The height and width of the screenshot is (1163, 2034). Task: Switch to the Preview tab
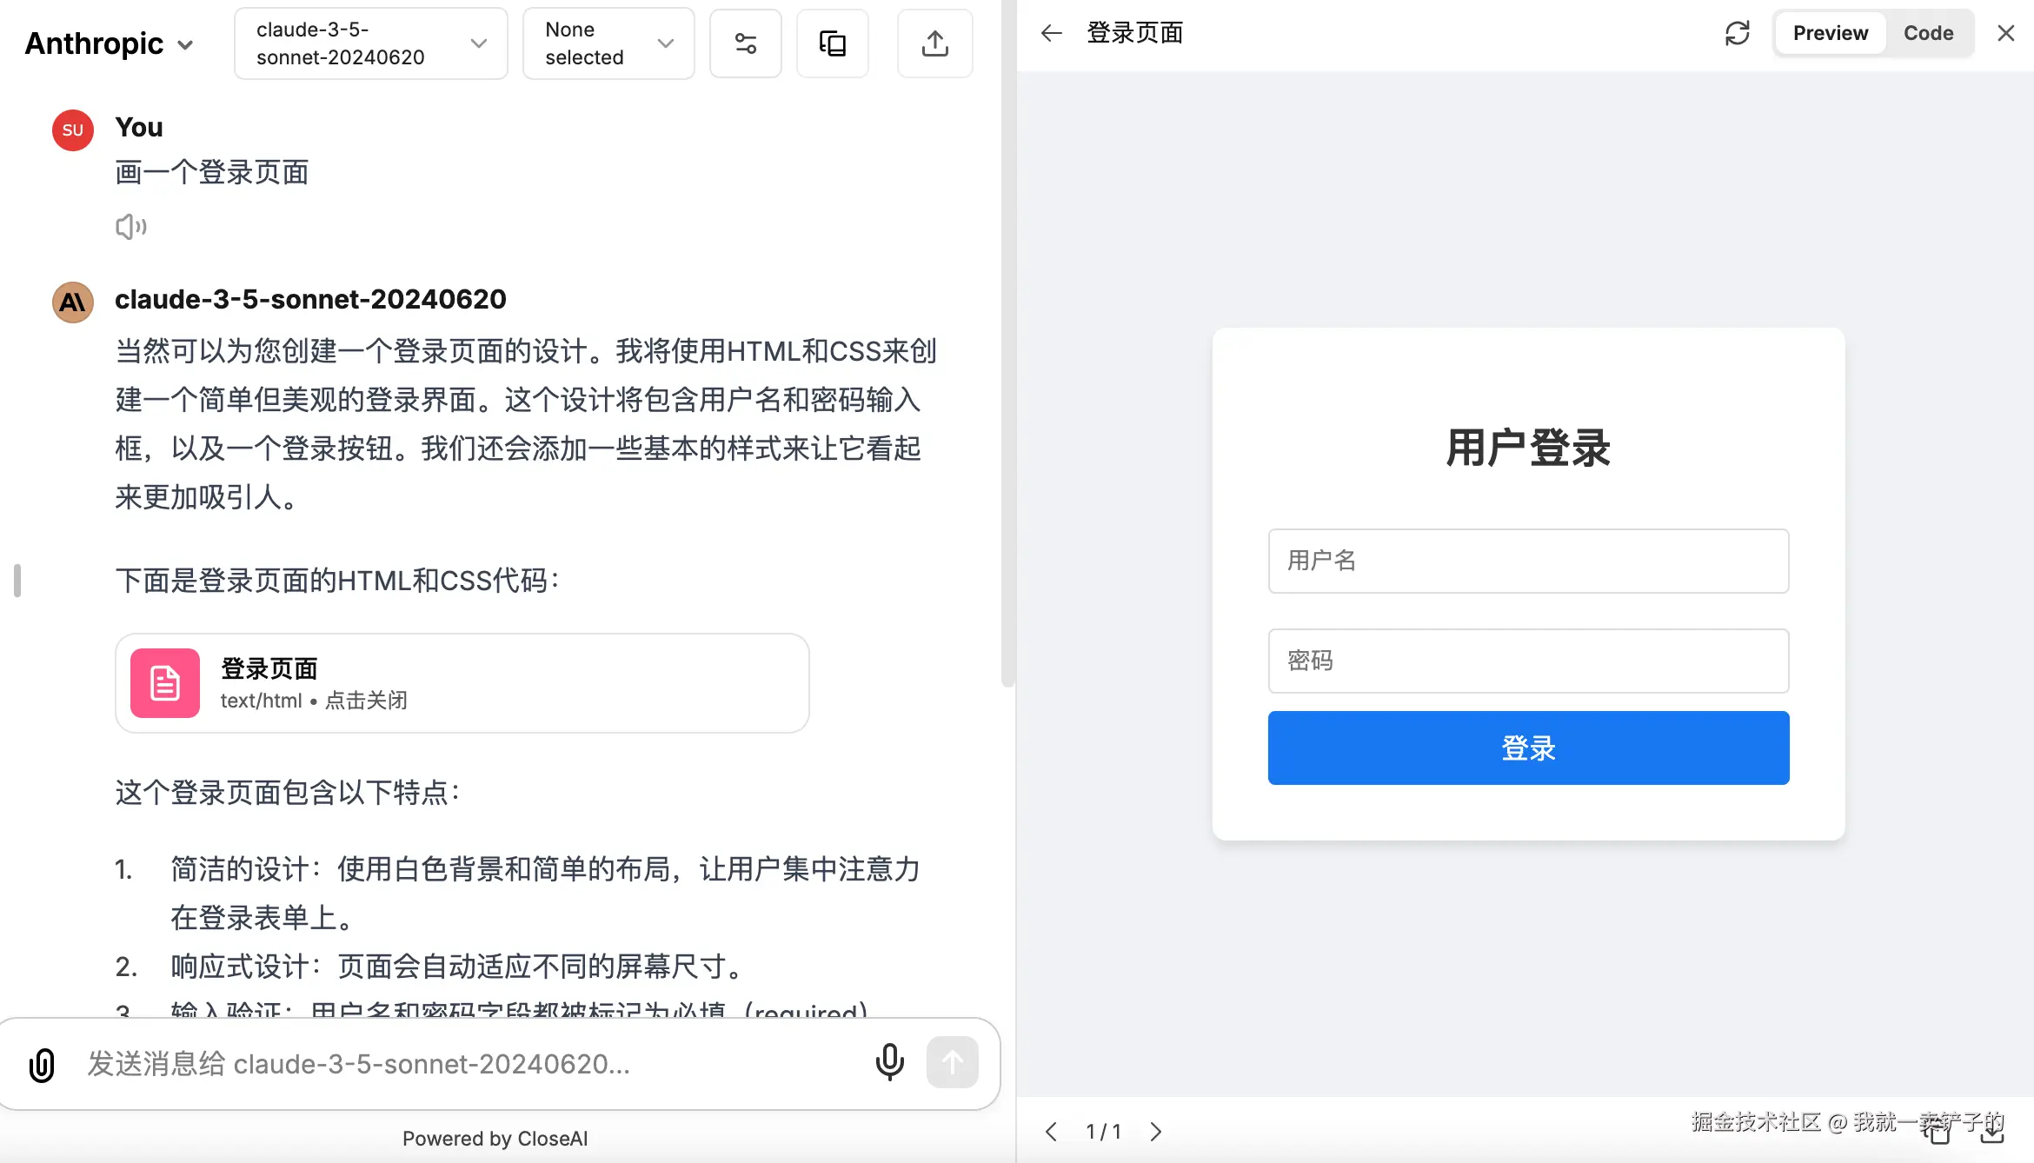click(1830, 33)
